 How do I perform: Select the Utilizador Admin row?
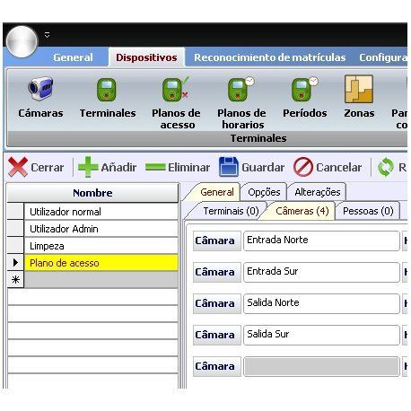[x=101, y=229]
